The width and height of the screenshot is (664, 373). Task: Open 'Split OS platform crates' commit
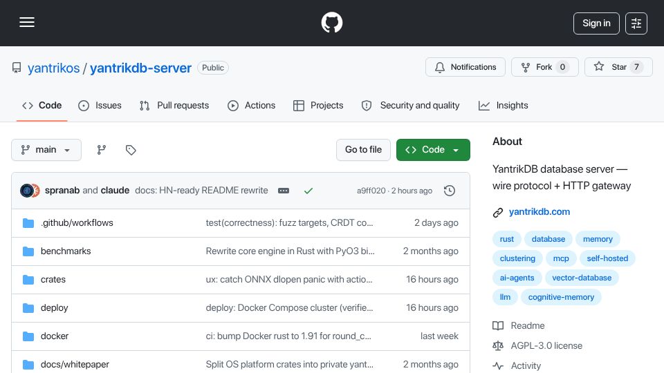[x=290, y=365]
